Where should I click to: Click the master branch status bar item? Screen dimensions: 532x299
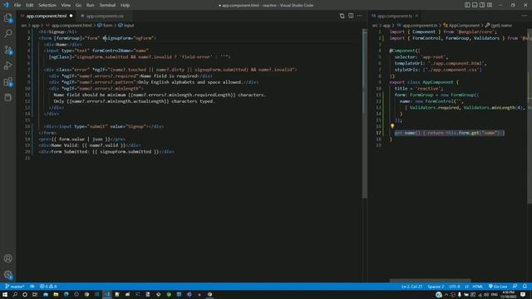pyautogui.click(x=15, y=287)
